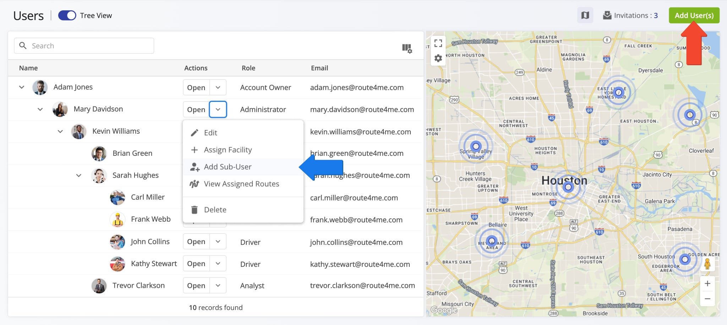
Task: Click the View Assigned Routes icon
Action: [195, 184]
